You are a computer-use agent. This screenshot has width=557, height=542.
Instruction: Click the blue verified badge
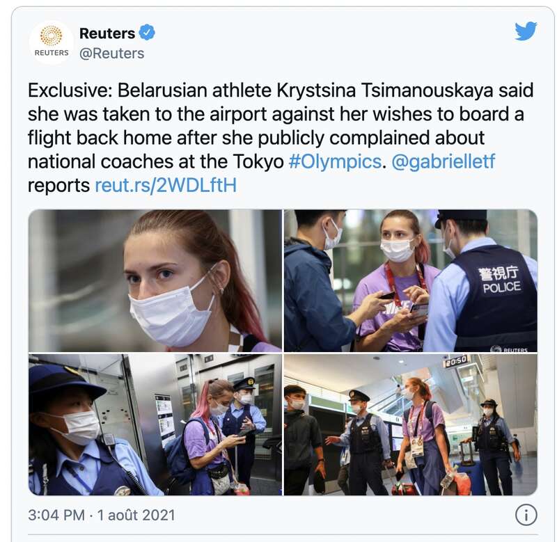pyautogui.click(x=146, y=33)
